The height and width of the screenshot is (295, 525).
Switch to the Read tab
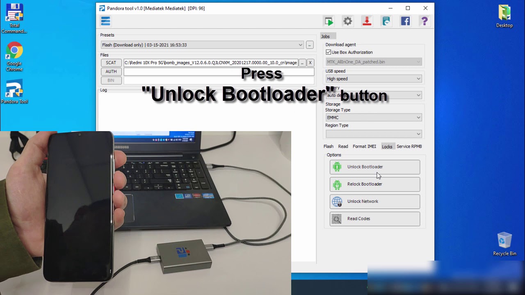point(343,146)
